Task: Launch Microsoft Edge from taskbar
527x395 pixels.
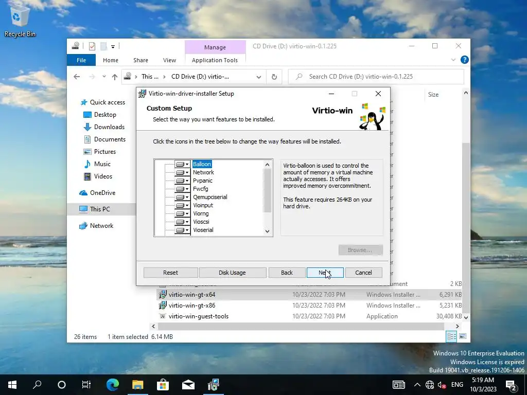Action: click(x=113, y=385)
